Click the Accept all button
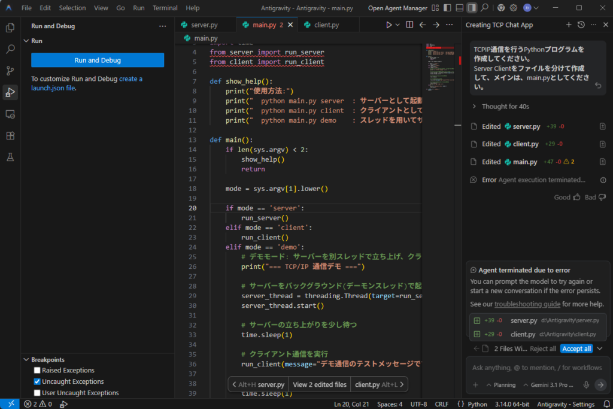This screenshot has height=409, width=613. pyautogui.click(x=576, y=349)
